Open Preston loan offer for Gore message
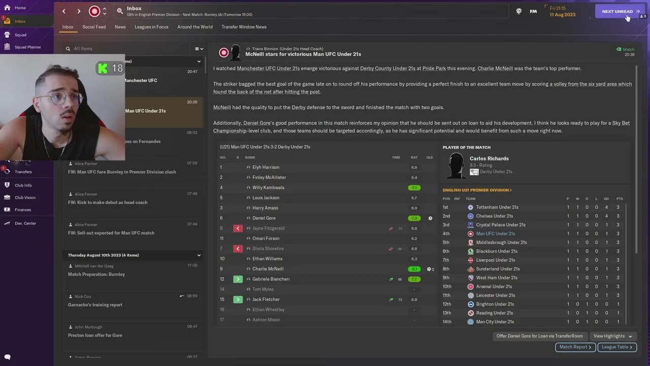650x366 pixels. pyautogui.click(x=133, y=331)
